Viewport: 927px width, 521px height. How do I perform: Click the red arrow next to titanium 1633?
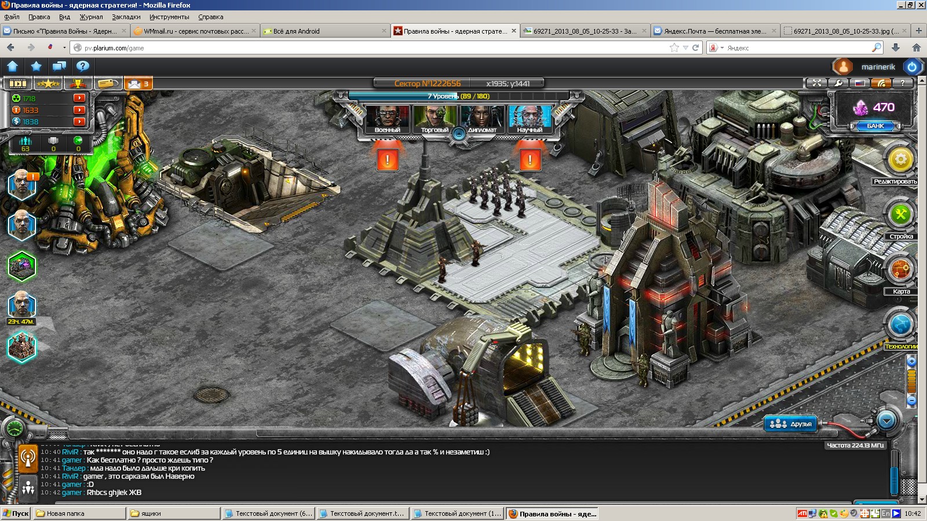pos(79,110)
